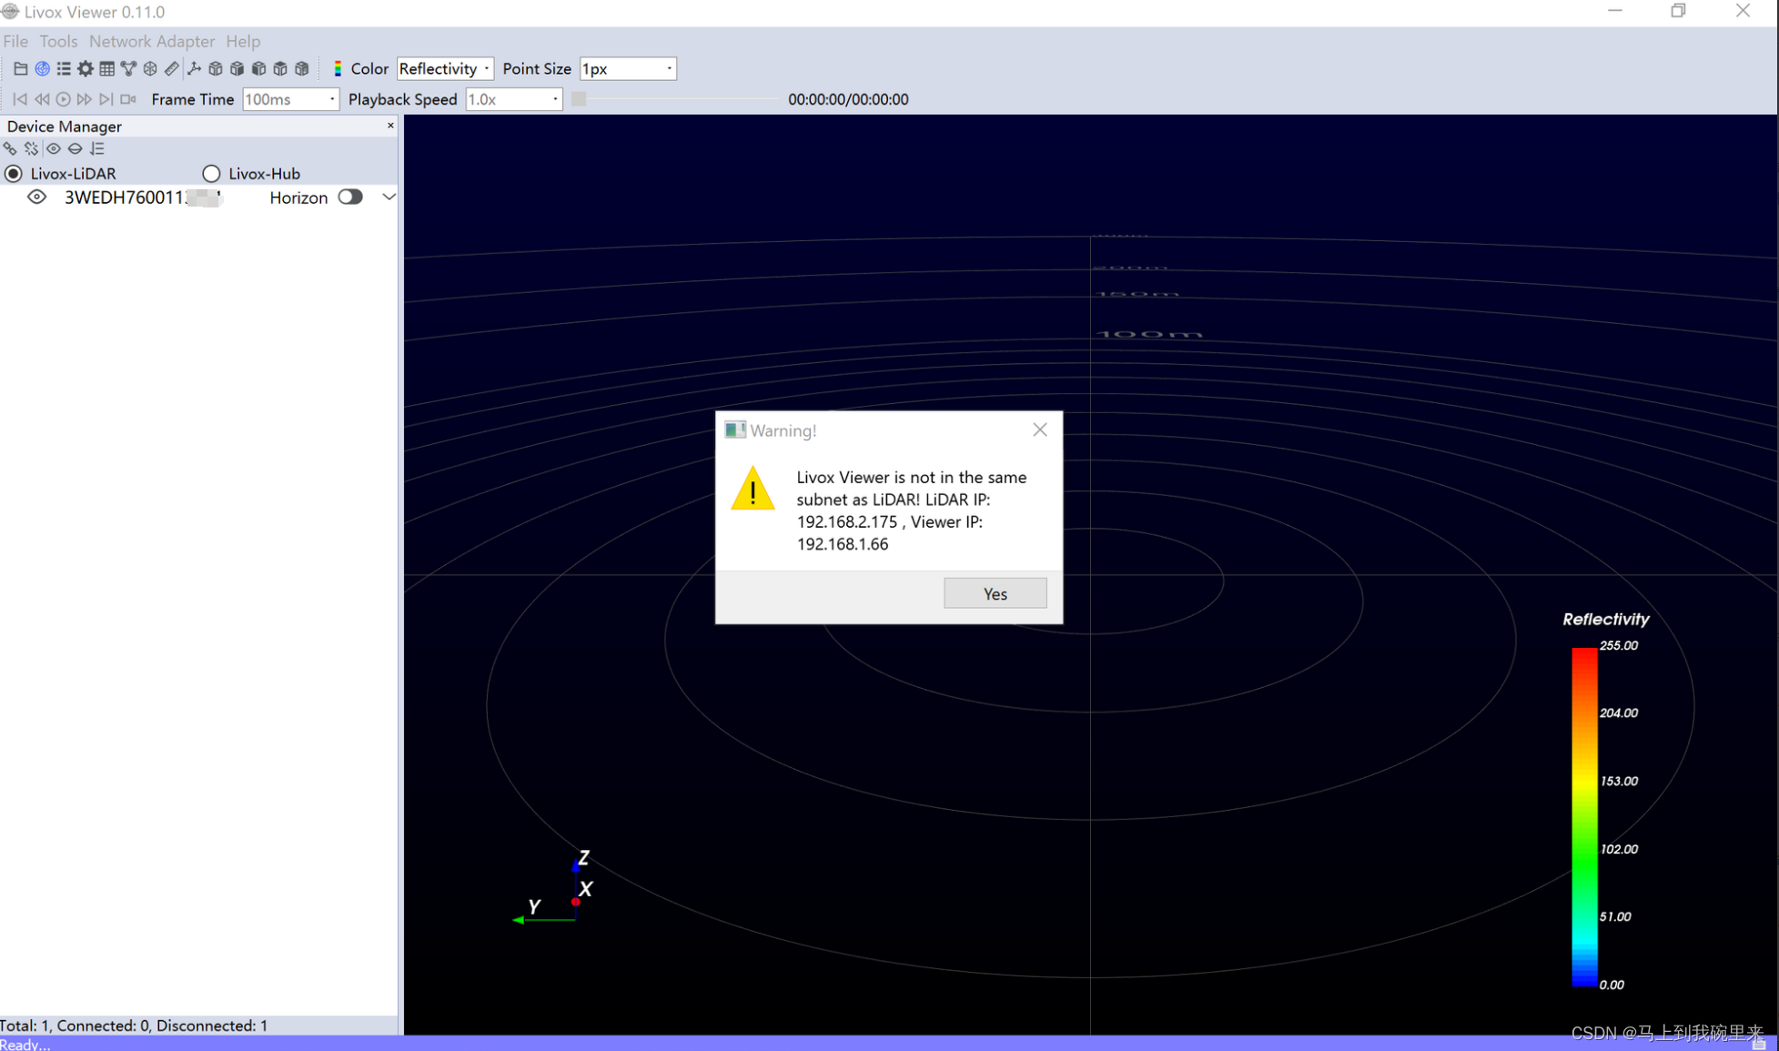This screenshot has height=1051, width=1779.
Task: Restore down the Livox Viewer window
Action: pyautogui.click(x=1678, y=11)
